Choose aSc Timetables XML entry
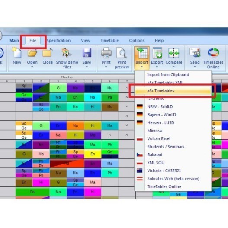This screenshot has height=228, width=228. coord(173,83)
